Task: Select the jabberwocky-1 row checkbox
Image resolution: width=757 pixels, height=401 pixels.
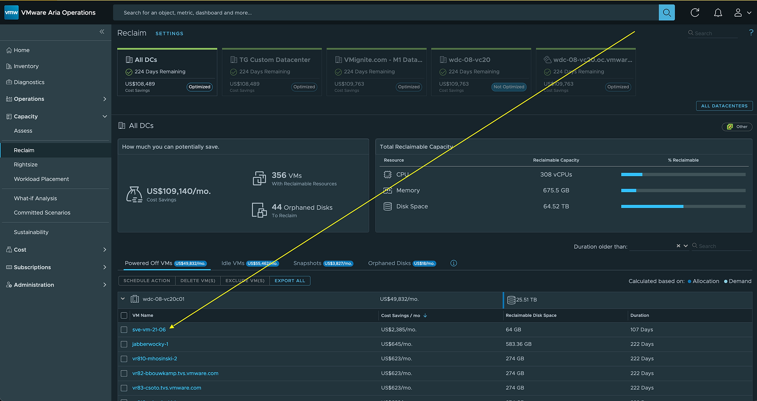Action: point(124,344)
